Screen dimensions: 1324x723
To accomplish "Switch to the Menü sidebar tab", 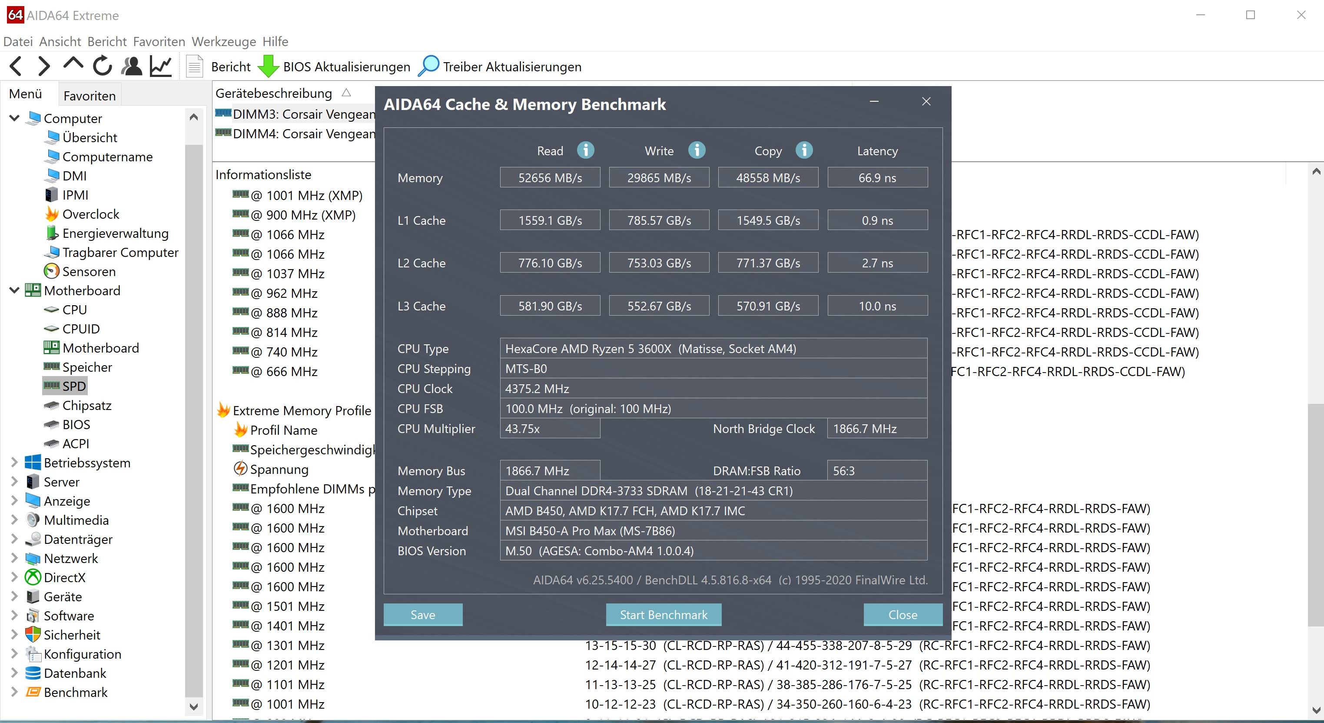I will pos(26,94).
